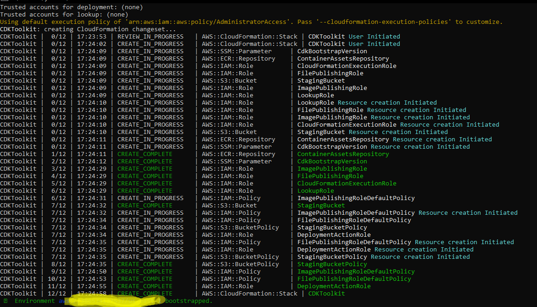Click the green 'Environment' word at the bottom

pos(34,301)
